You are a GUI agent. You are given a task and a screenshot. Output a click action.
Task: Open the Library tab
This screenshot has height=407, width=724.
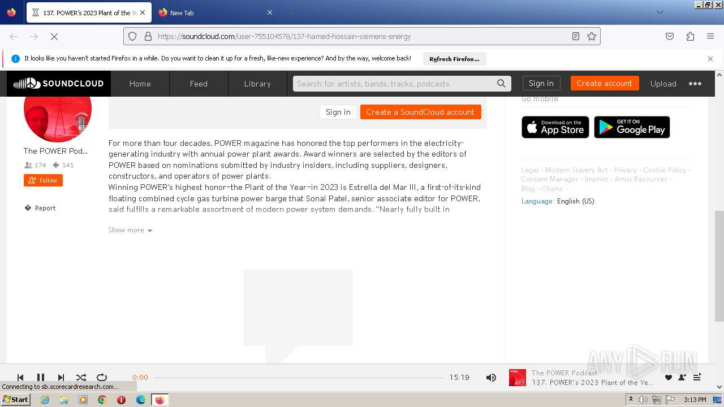(257, 84)
